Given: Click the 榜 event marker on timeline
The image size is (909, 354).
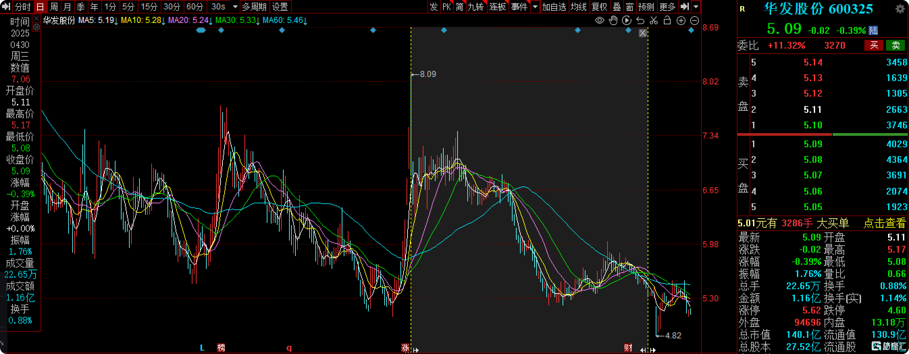Looking at the screenshot, I should coord(221,348).
